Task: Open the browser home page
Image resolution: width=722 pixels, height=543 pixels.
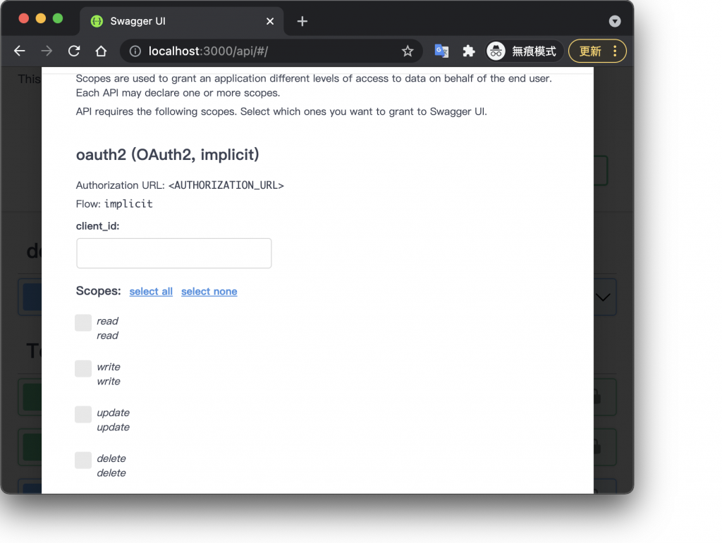Action: click(x=101, y=51)
